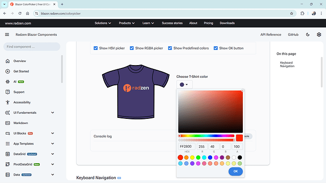Click the PivotDataGrid icon
Image resolution: width=326 pixels, height=183 pixels.
(x=8, y=164)
